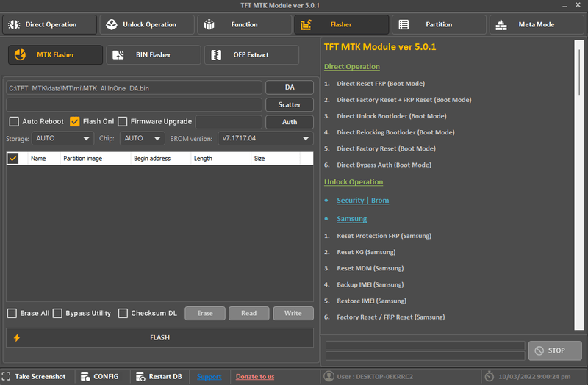This screenshot has height=385, width=588.
Task: Open the Samsung link
Action: [x=352, y=218]
